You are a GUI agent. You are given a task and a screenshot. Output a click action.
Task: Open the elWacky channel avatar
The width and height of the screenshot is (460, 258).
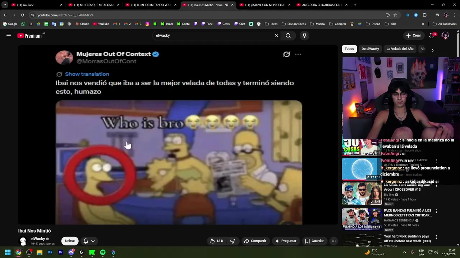pyautogui.click(x=23, y=241)
